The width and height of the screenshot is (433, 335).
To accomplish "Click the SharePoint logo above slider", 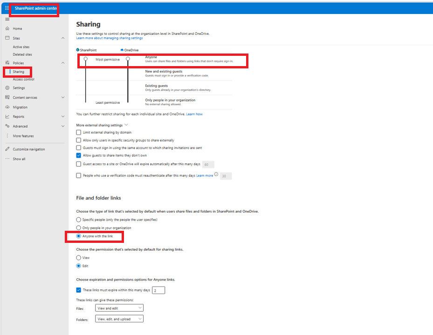I will tap(77, 50).
